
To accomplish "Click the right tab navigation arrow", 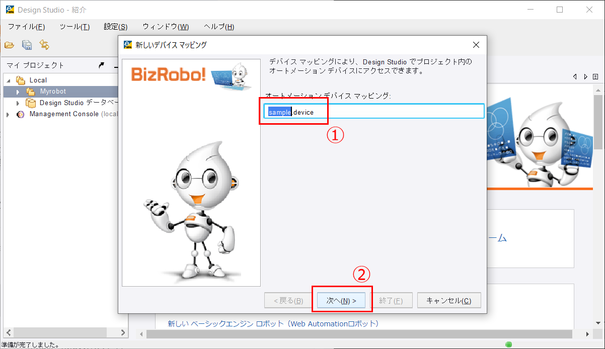I will pyautogui.click(x=585, y=76).
